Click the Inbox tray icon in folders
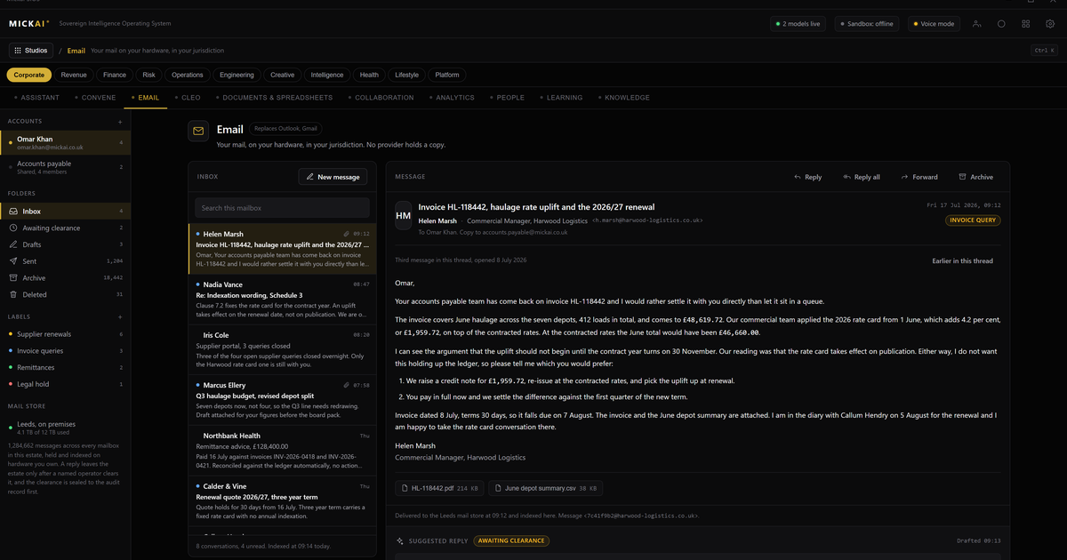 click(x=12, y=212)
